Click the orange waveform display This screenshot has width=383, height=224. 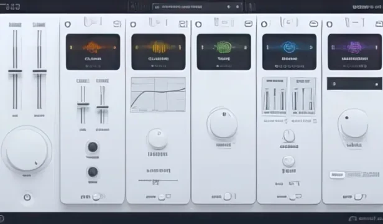[x=93, y=52]
